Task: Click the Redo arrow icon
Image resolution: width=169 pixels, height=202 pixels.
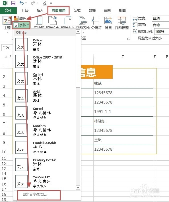Action: pyautogui.click(x=33, y=3)
